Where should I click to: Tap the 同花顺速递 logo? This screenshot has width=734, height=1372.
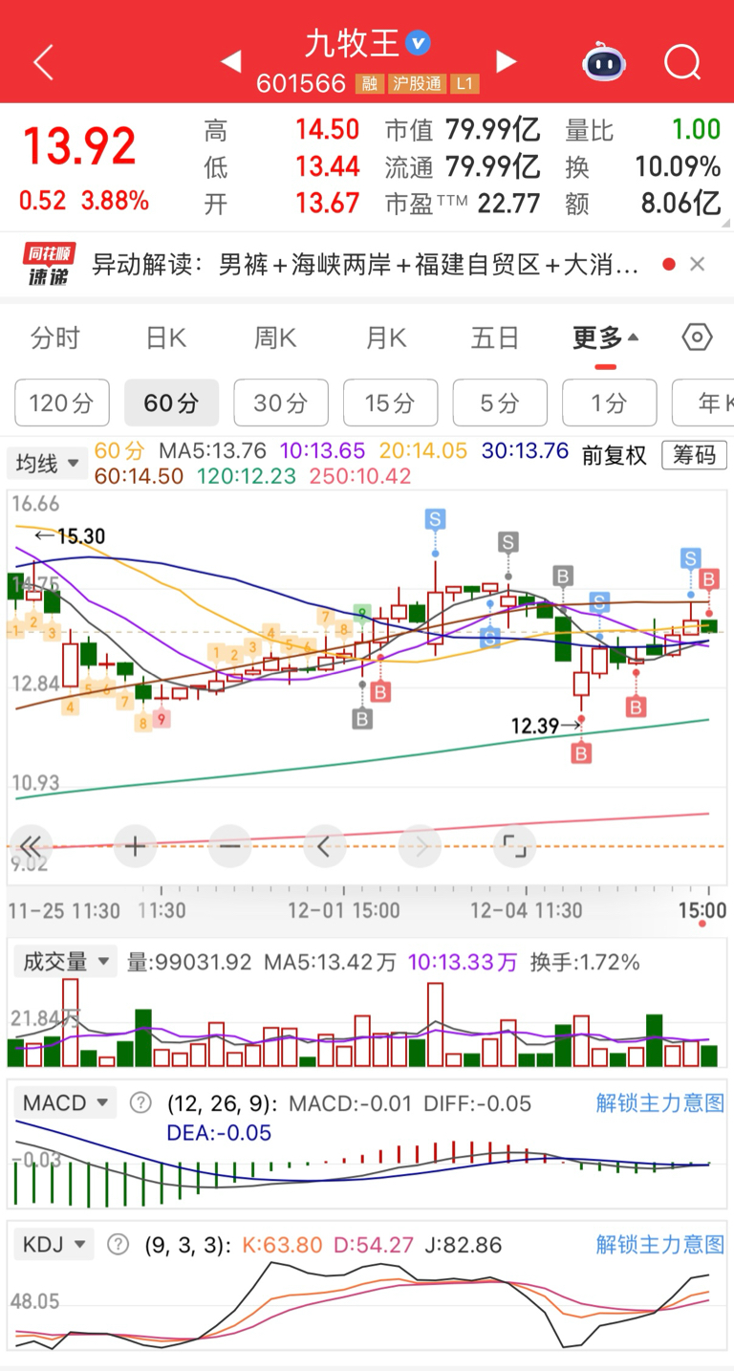tap(49, 265)
